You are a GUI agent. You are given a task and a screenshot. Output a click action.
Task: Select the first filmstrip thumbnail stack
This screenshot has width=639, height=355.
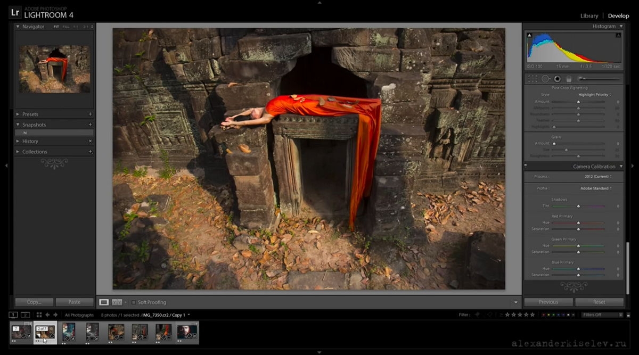click(x=21, y=332)
